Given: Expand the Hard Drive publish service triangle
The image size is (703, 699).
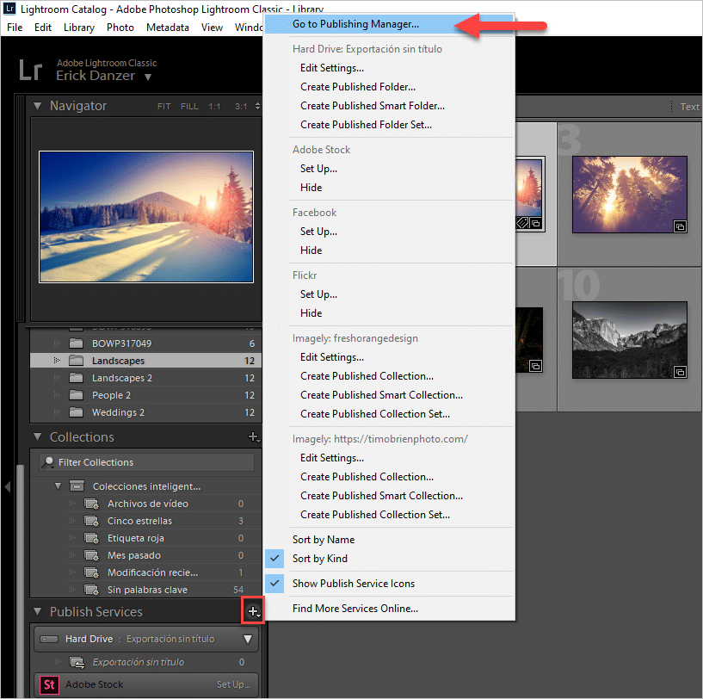Looking at the screenshot, I should 248,639.
